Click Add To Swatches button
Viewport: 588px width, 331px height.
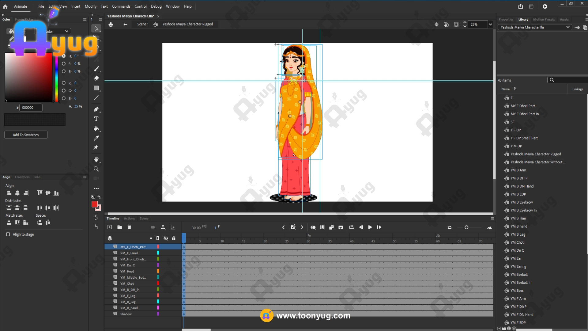26,135
